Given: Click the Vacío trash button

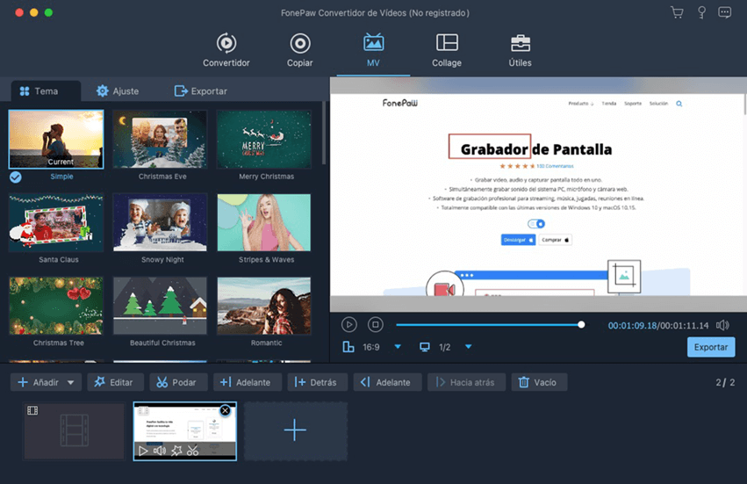Looking at the screenshot, I should [539, 382].
